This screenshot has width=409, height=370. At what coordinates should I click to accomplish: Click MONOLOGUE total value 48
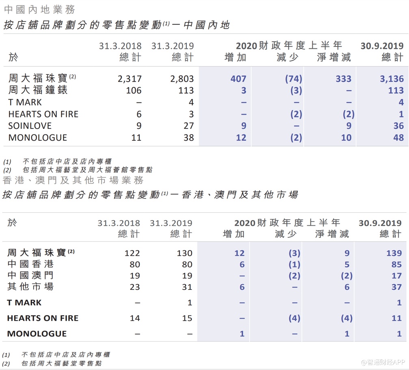(x=398, y=137)
